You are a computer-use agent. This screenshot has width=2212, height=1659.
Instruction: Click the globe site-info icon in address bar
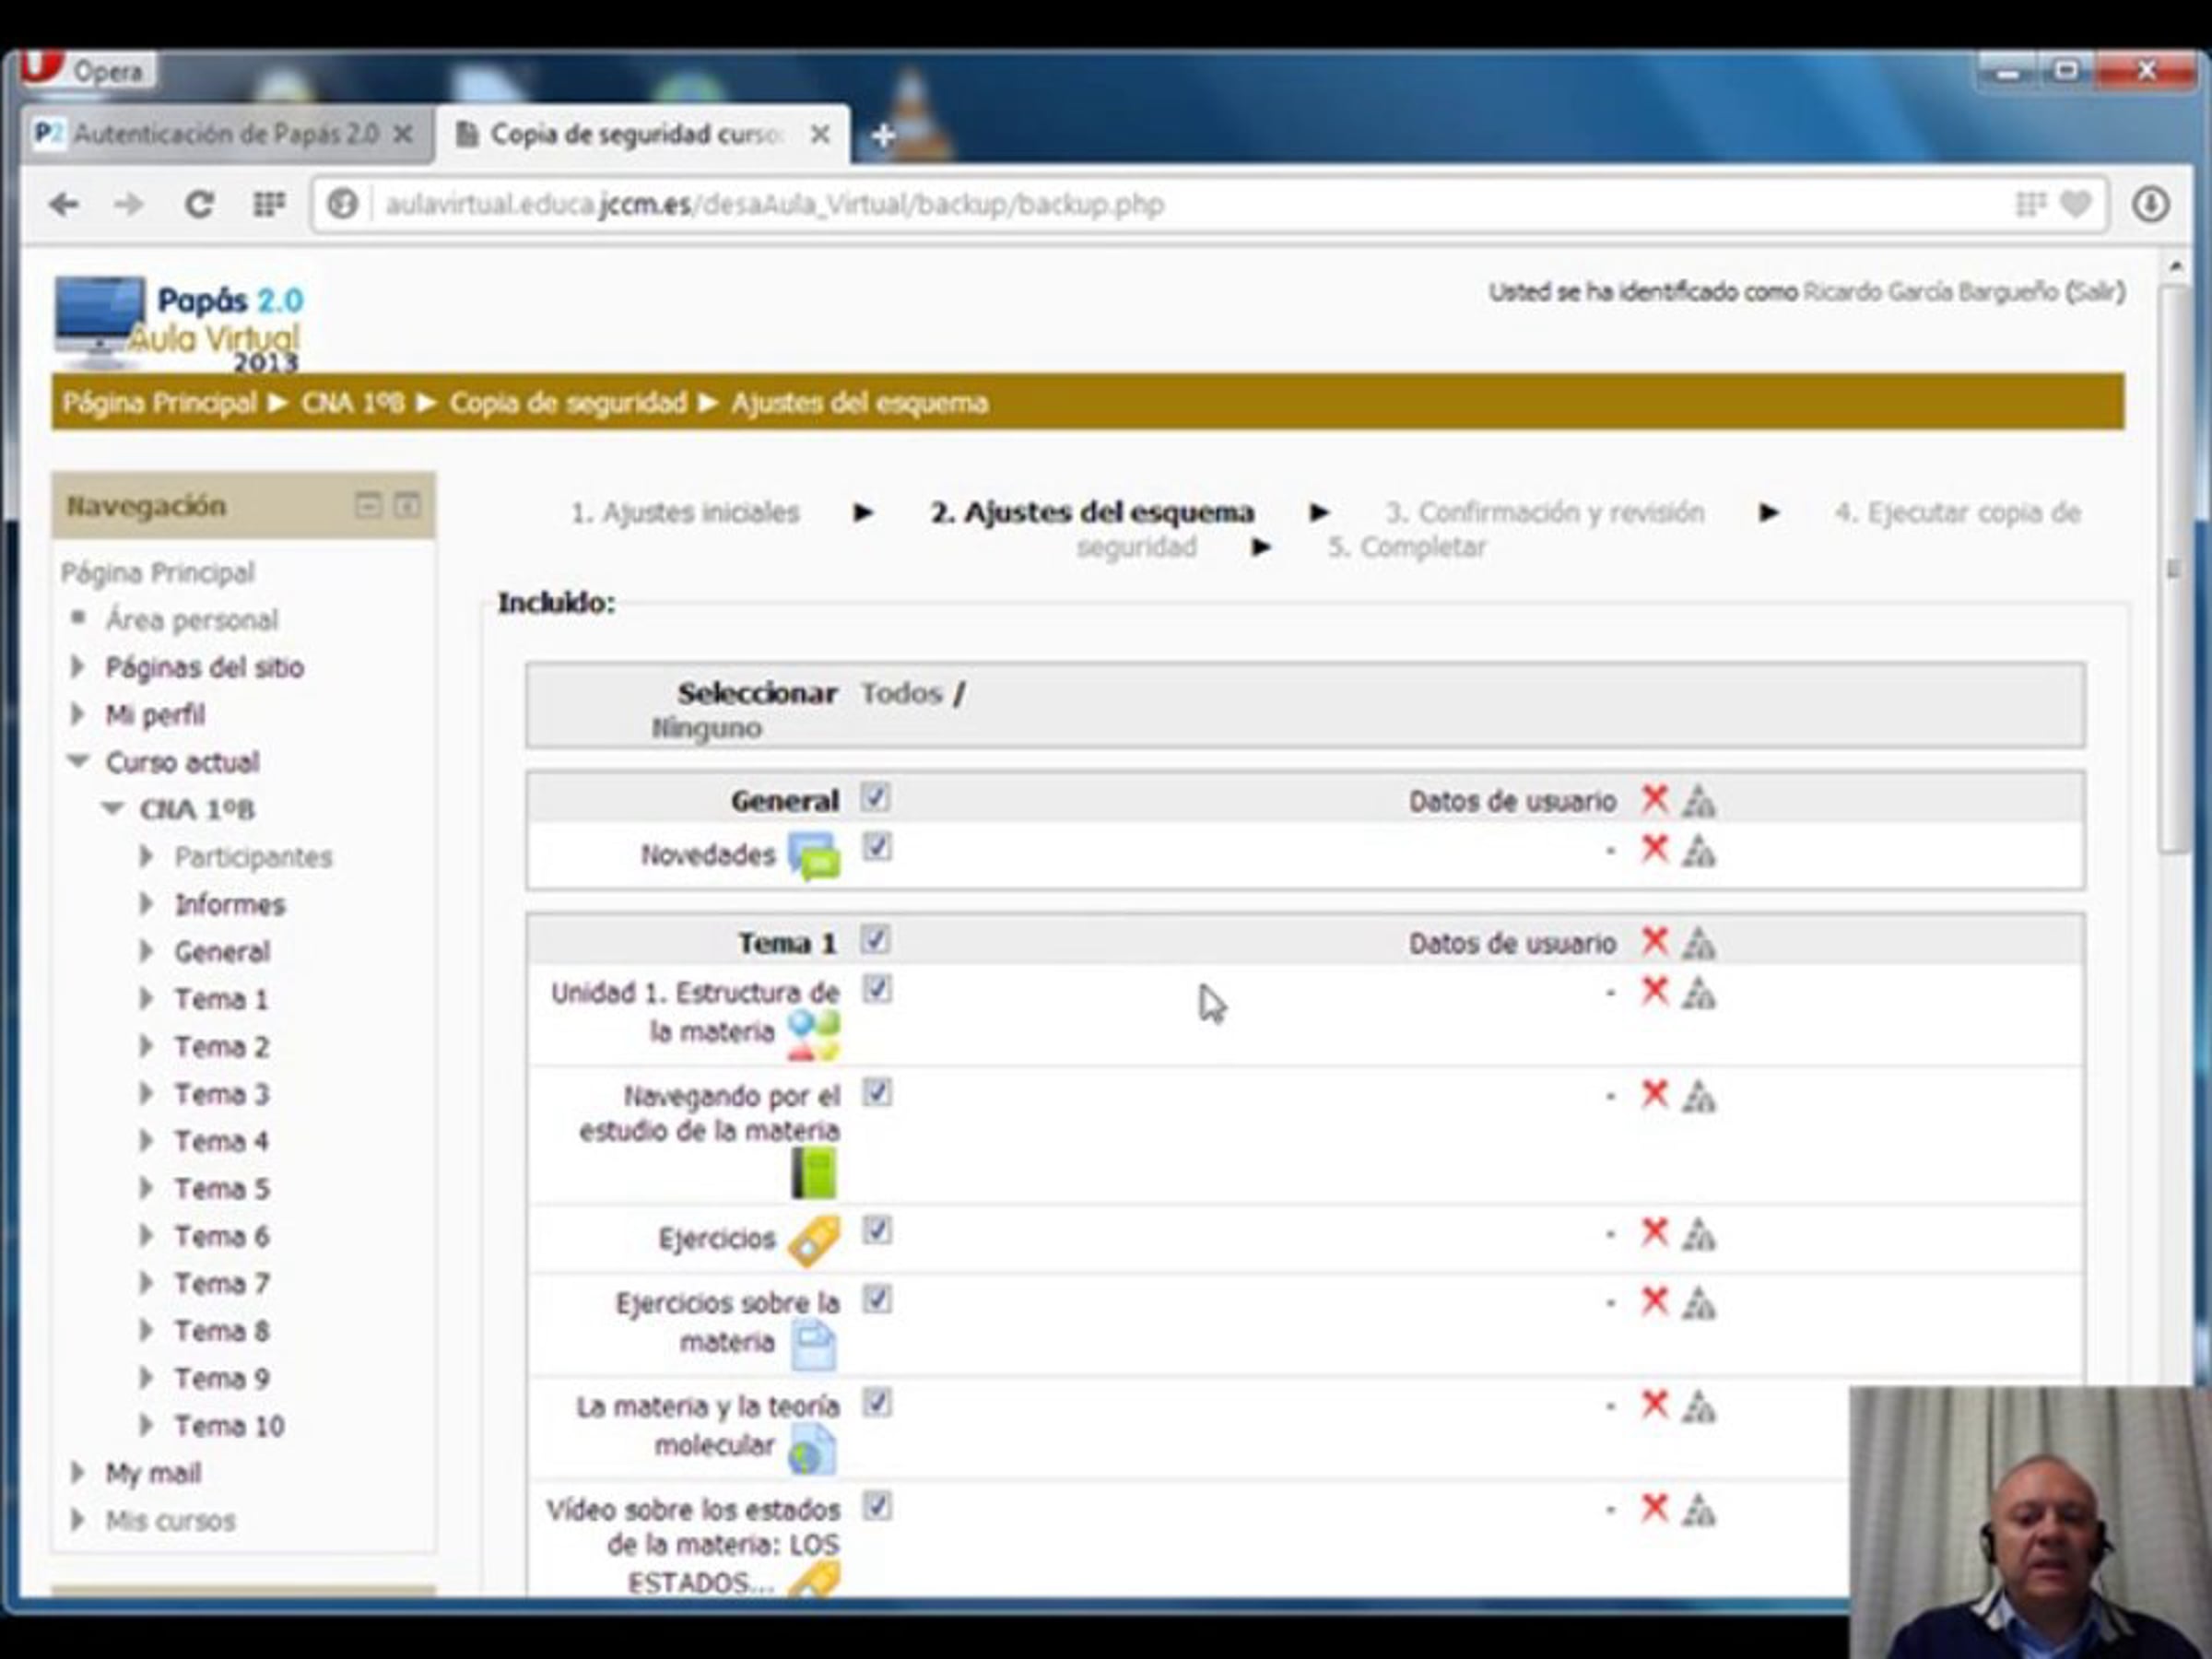coord(343,205)
